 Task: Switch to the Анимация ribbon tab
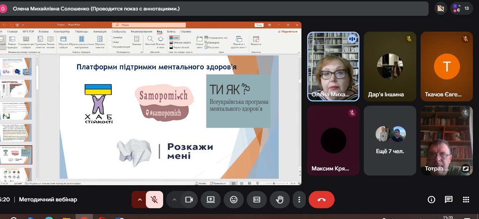(x=100, y=32)
